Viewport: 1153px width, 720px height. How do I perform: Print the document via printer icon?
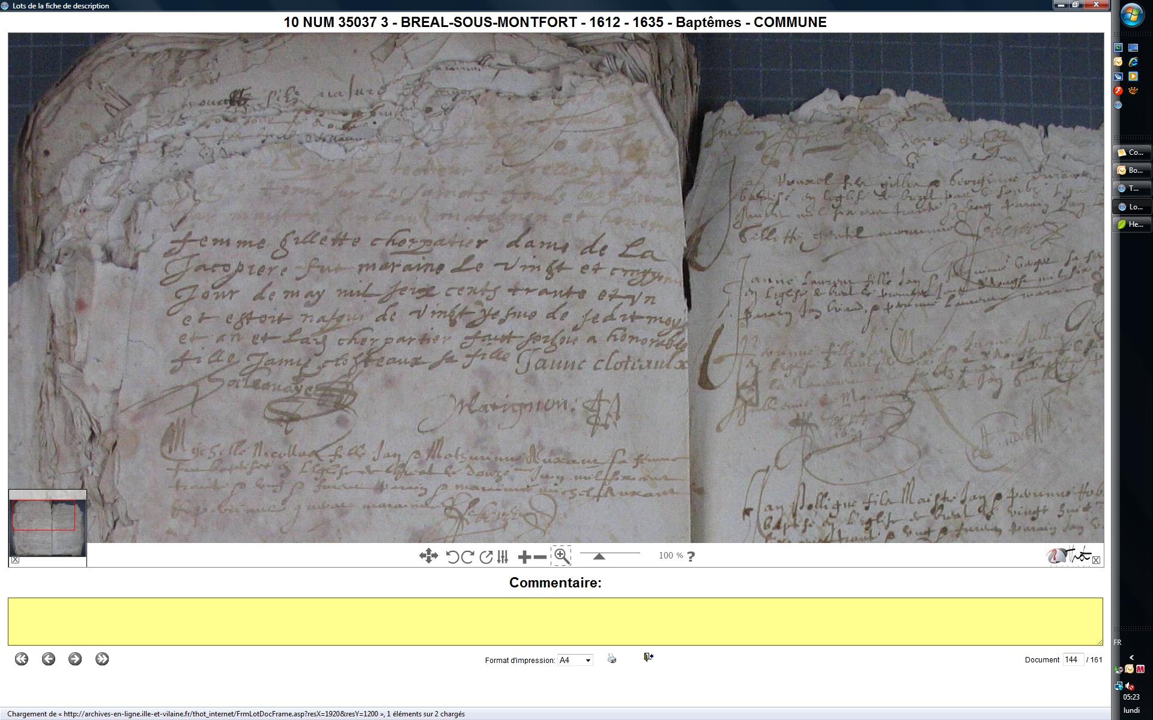[611, 659]
